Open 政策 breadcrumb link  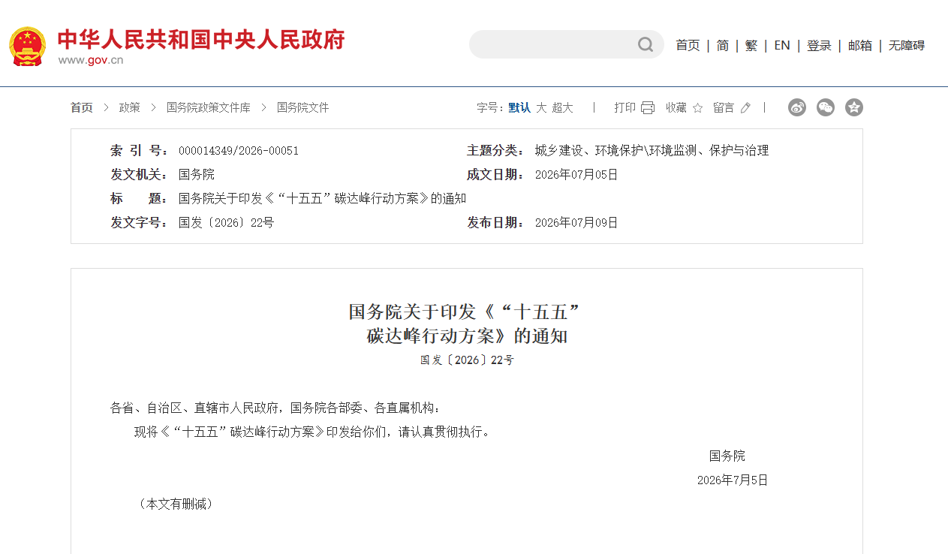[130, 108]
